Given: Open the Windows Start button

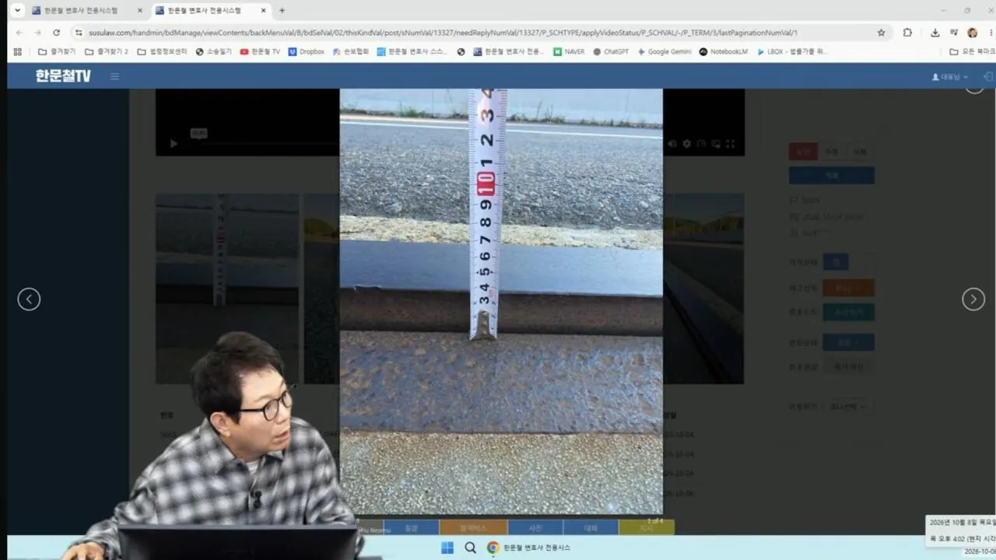Looking at the screenshot, I should tap(447, 548).
